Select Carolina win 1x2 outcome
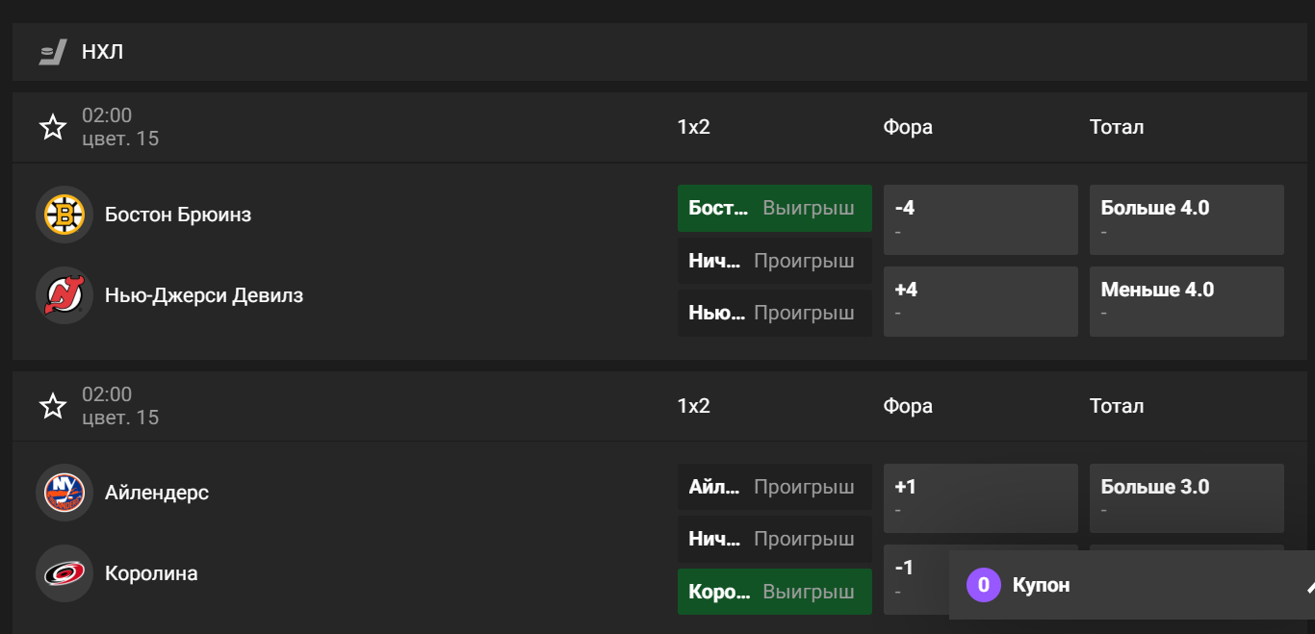The image size is (1315, 634). [x=774, y=592]
